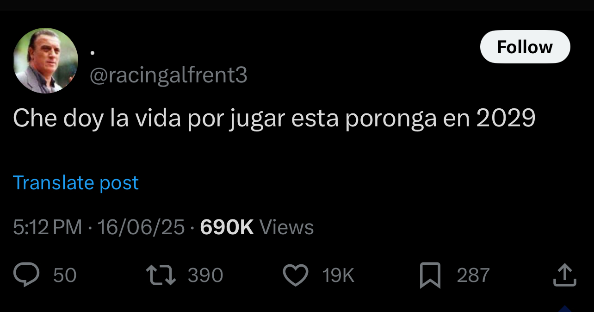Open the 50 replies count
Viewport: 594px width, 312px height.
coord(65,275)
